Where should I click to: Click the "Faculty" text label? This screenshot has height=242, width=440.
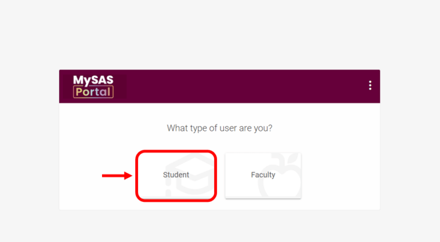pyautogui.click(x=263, y=175)
